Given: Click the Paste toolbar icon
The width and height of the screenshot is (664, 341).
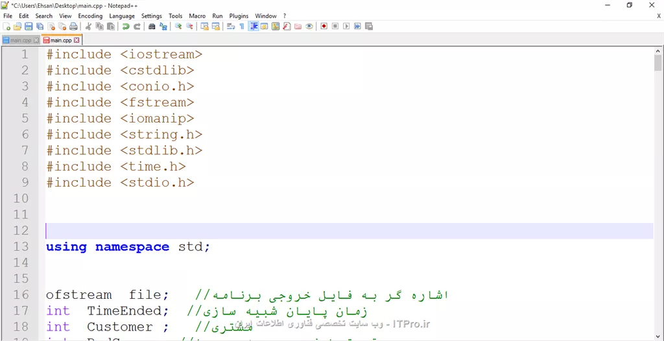Looking at the screenshot, I should (x=111, y=27).
